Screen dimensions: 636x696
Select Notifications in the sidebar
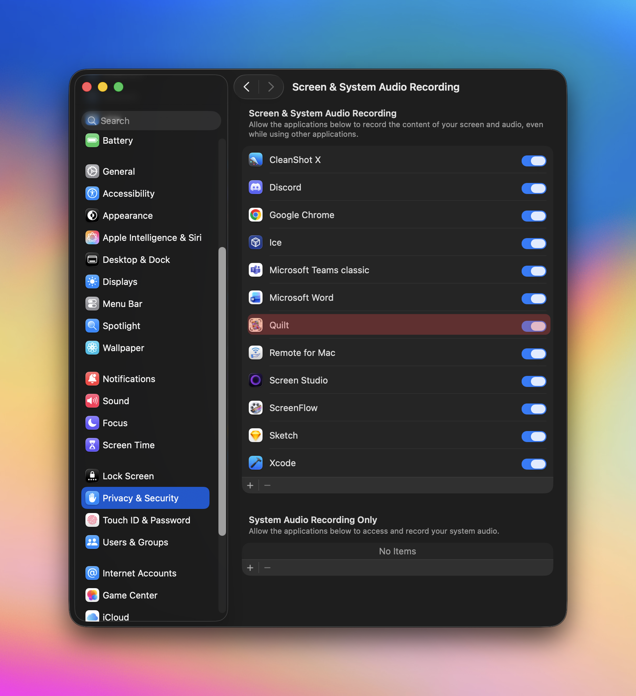click(x=129, y=379)
